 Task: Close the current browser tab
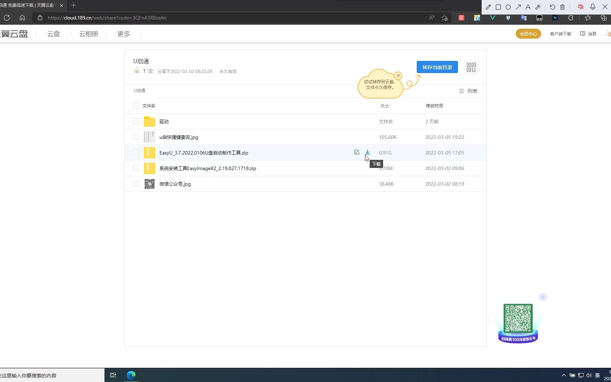point(61,5)
